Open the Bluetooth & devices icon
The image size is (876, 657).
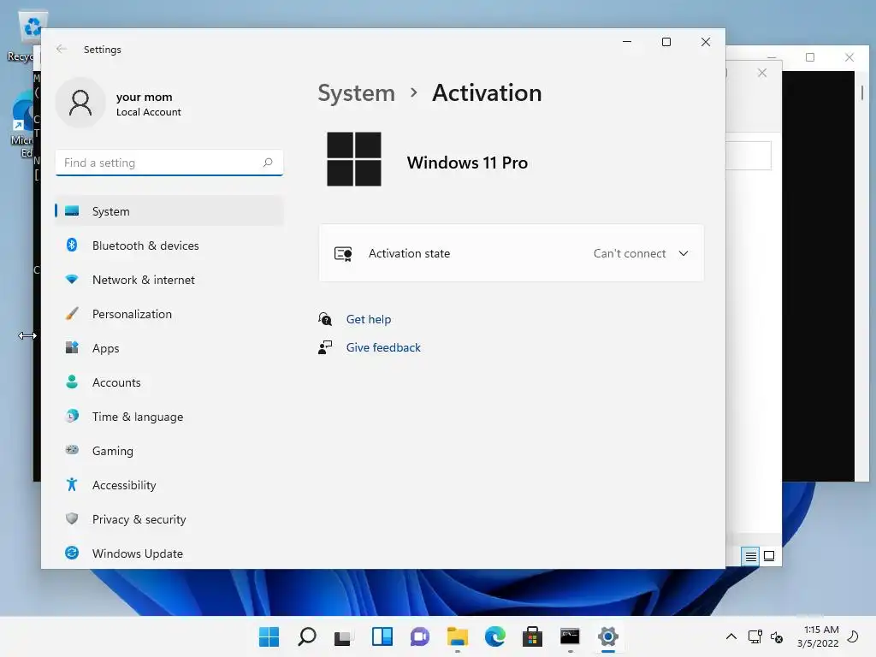pyautogui.click(x=72, y=246)
